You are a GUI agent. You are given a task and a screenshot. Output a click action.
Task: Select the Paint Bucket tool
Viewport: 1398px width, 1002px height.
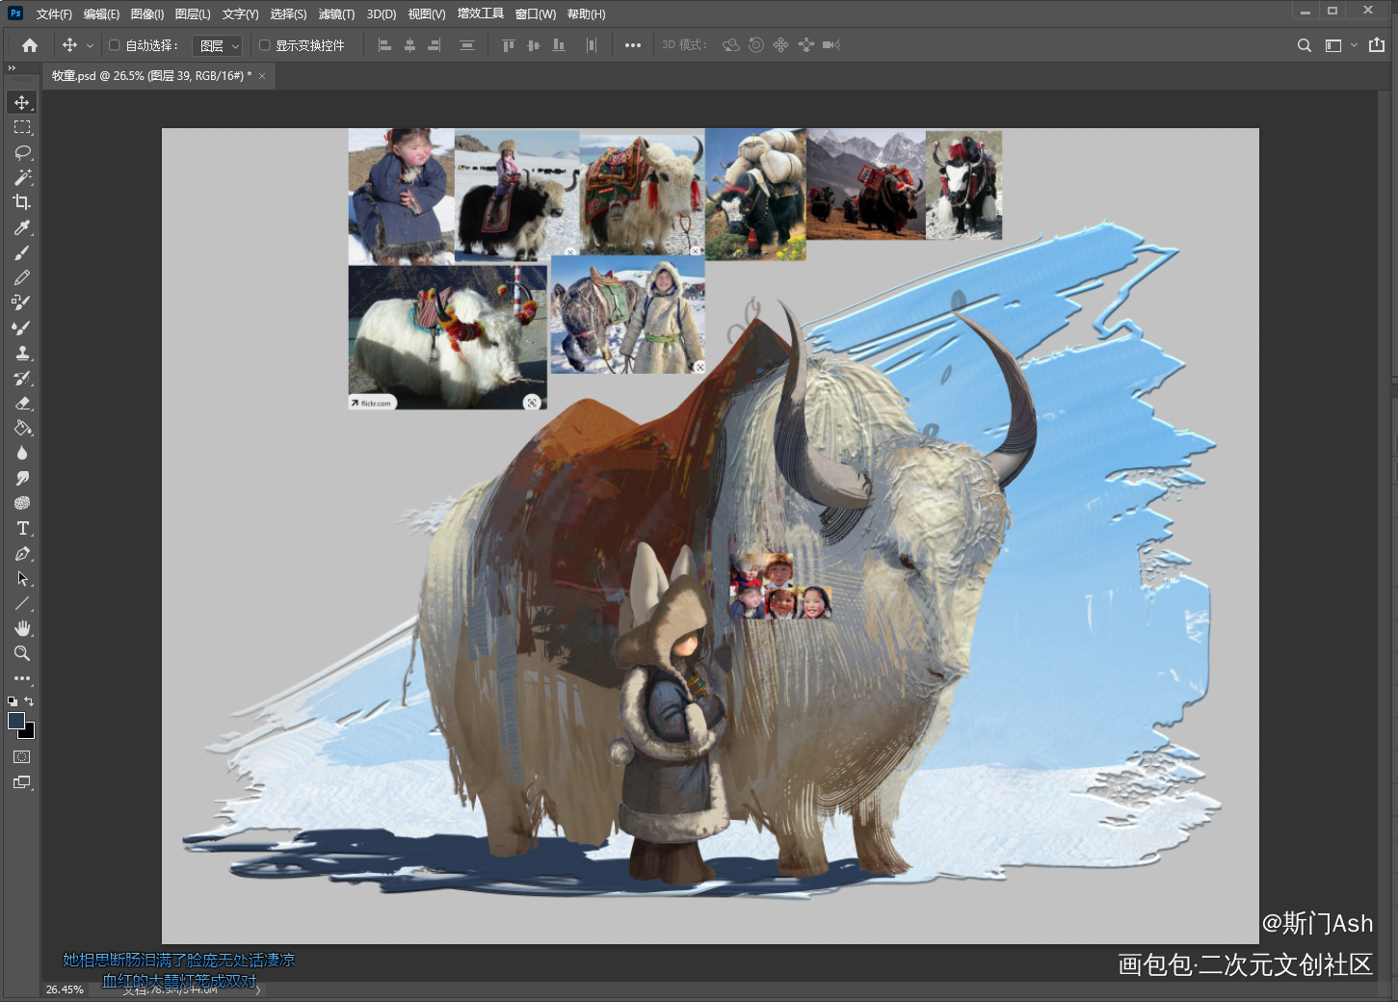tap(22, 428)
